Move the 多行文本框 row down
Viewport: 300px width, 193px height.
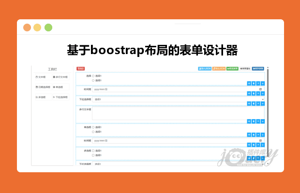point(263,121)
